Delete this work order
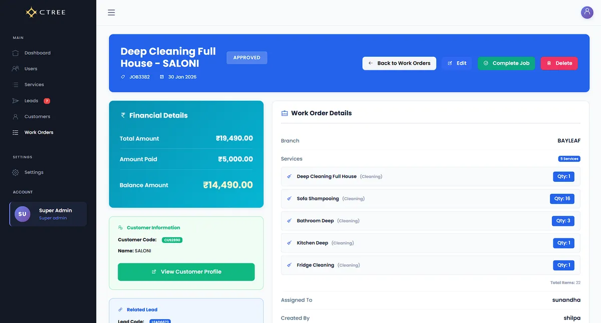The height and width of the screenshot is (323, 601). [559, 63]
